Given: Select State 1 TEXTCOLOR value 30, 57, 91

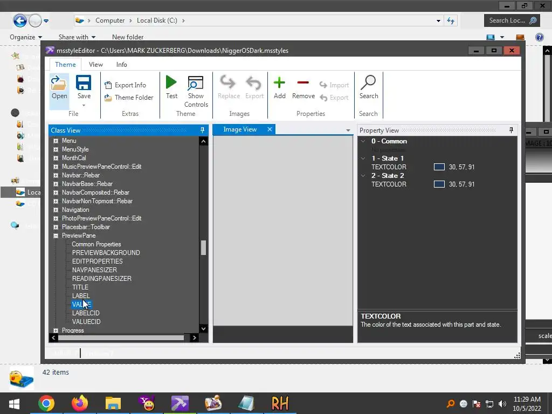Looking at the screenshot, I should tap(461, 167).
